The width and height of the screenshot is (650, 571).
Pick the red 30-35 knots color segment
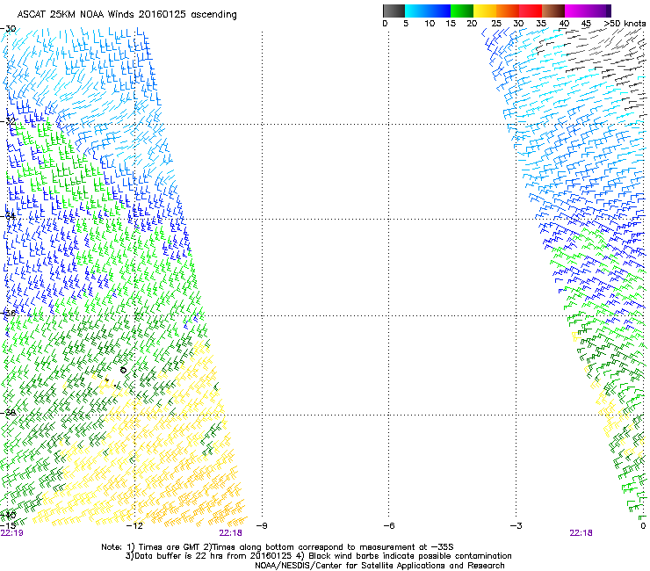tap(531, 11)
